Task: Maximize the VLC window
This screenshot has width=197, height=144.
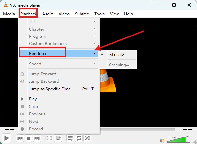Action: pyautogui.click(x=174, y=5)
